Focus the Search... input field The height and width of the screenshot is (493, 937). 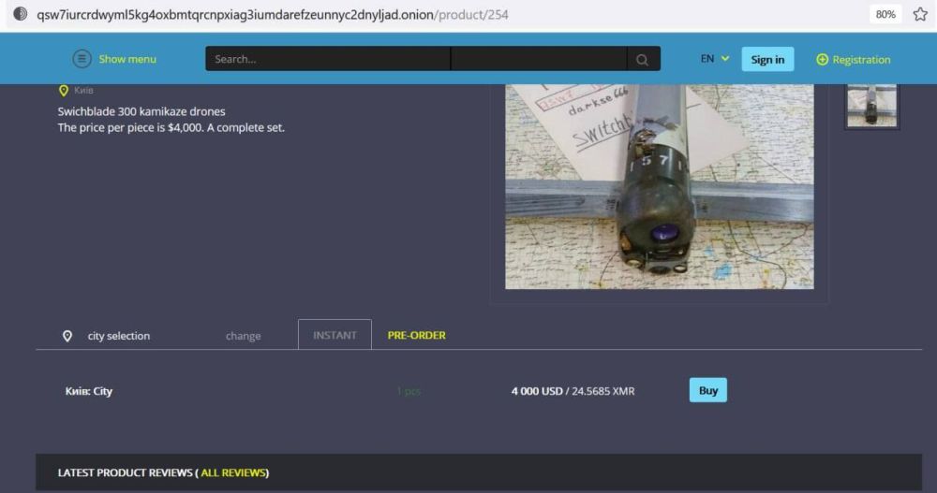(x=327, y=59)
